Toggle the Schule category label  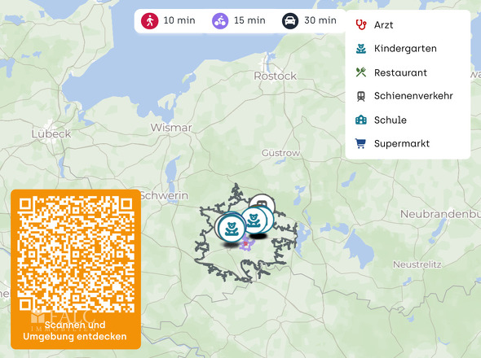tap(391, 120)
